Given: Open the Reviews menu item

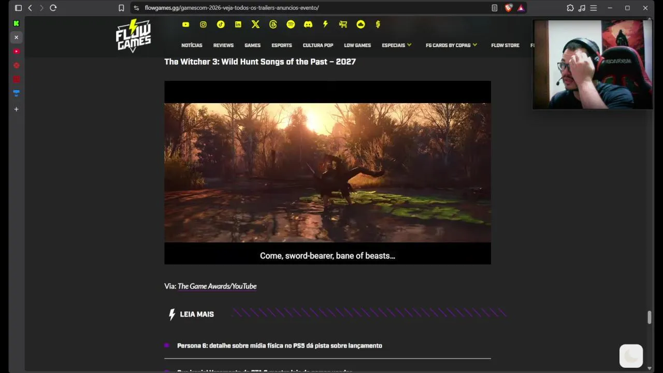Looking at the screenshot, I should point(223,45).
